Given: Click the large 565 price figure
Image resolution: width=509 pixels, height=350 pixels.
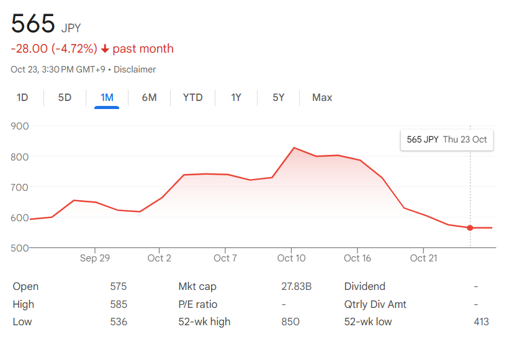Looking at the screenshot, I should pyautogui.click(x=33, y=24).
